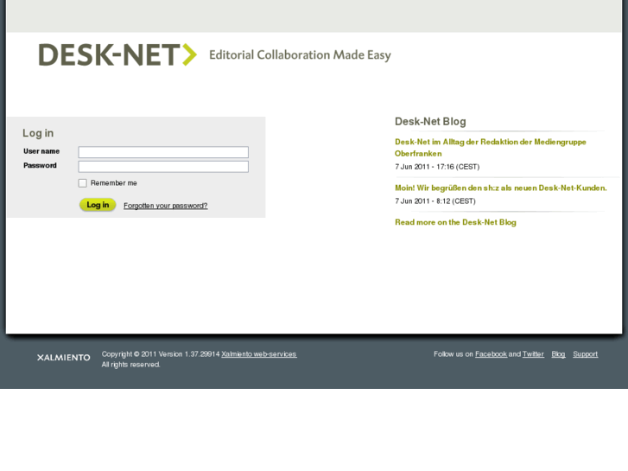Screen dimensions: 628x471
Task: Open blog post about Mediengruppe Oberfranken
Action: coord(491,148)
